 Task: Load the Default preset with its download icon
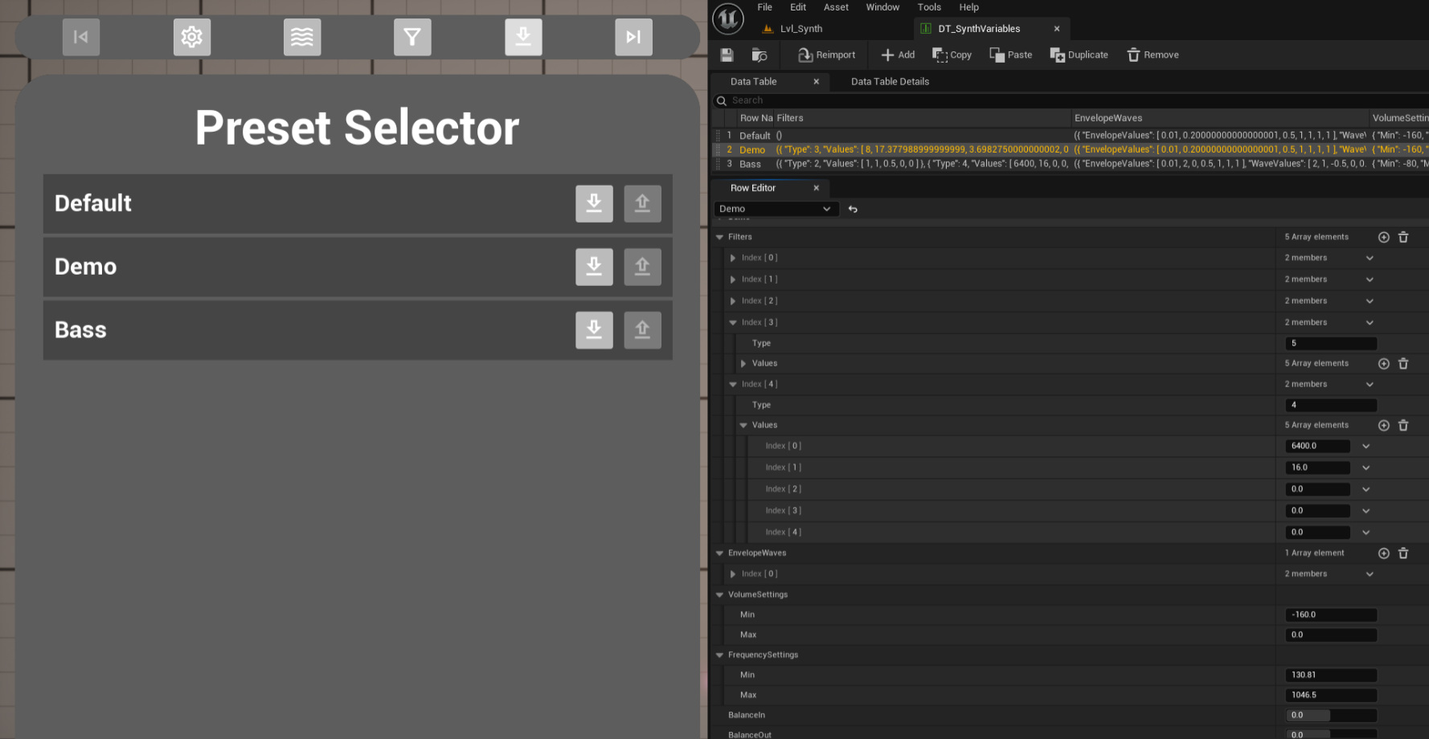point(594,203)
